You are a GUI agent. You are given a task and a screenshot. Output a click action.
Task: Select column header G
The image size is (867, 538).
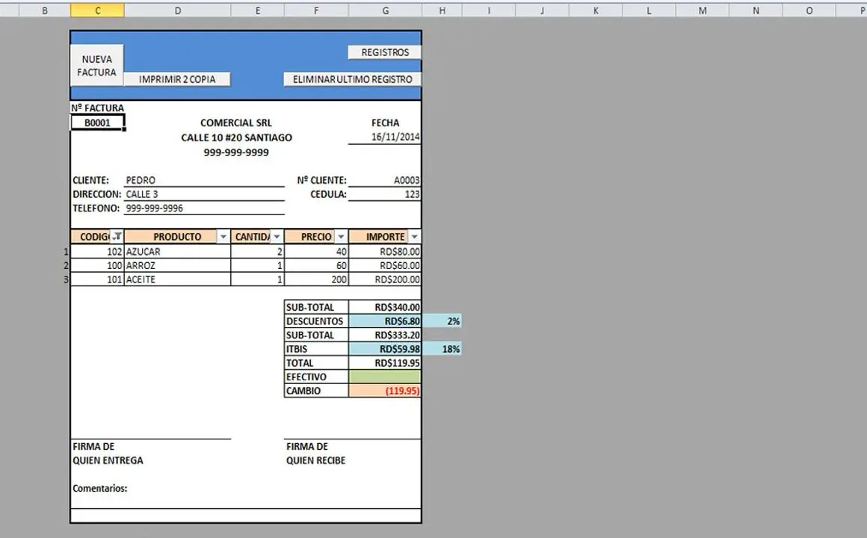click(385, 10)
